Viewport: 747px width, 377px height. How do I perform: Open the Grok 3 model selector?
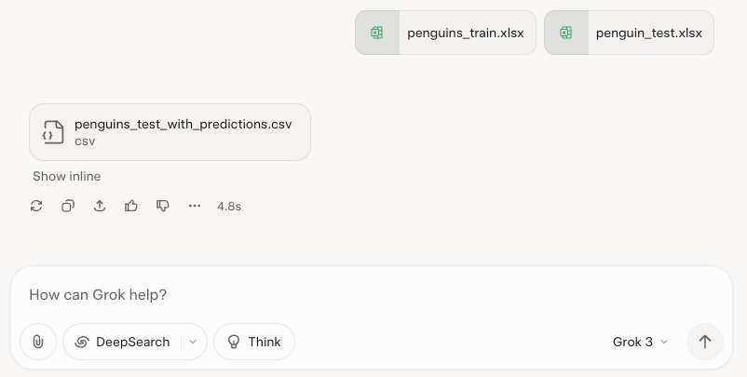tap(640, 342)
